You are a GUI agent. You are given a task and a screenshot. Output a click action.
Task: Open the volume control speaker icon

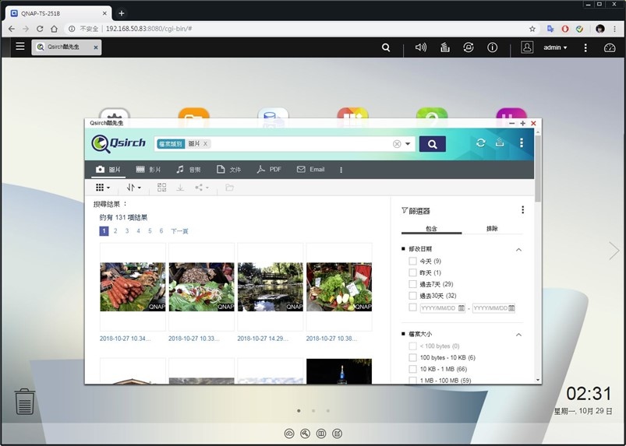[421, 47]
